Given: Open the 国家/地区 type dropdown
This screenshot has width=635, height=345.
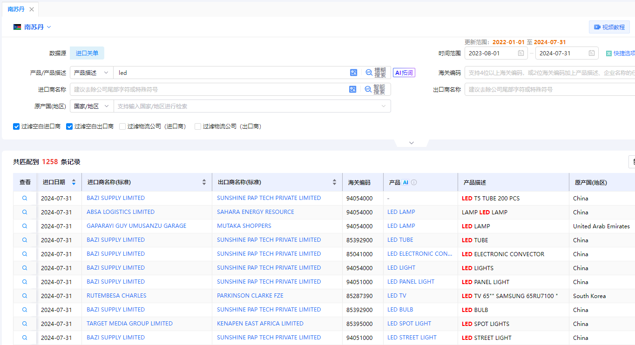Looking at the screenshot, I should point(92,106).
